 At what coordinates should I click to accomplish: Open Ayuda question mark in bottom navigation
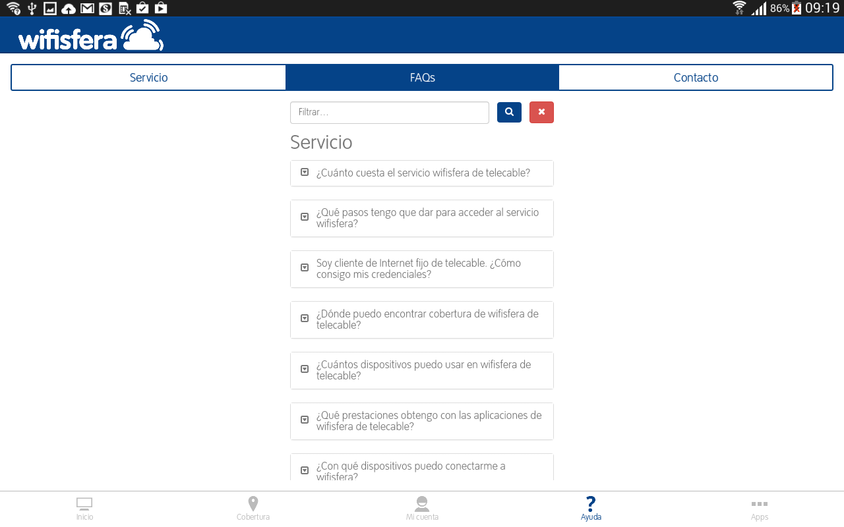pyautogui.click(x=591, y=509)
